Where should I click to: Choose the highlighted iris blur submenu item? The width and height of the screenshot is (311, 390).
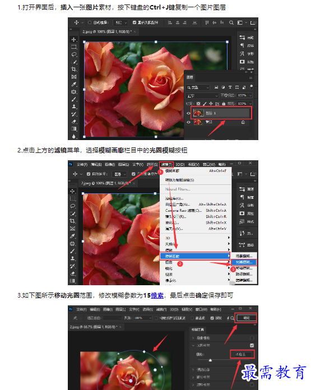[x=244, y=262]
